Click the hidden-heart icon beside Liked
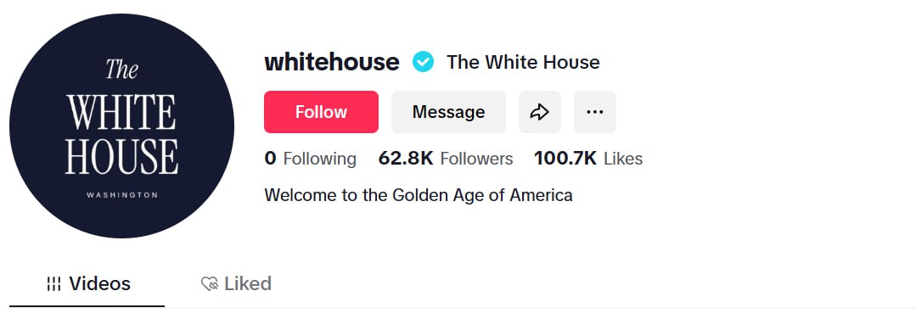 (209, 284)
